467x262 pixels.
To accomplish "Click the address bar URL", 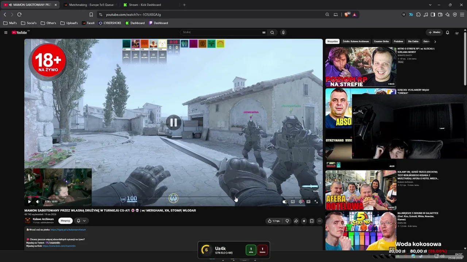I will pyautogui.click(x=133, y=15).
